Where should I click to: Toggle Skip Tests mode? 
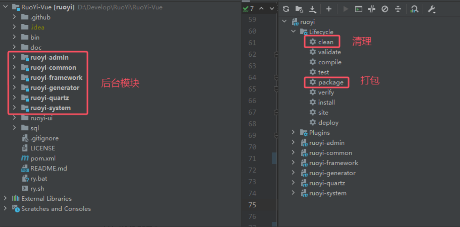pyautogui.click(x=385, y=9)
